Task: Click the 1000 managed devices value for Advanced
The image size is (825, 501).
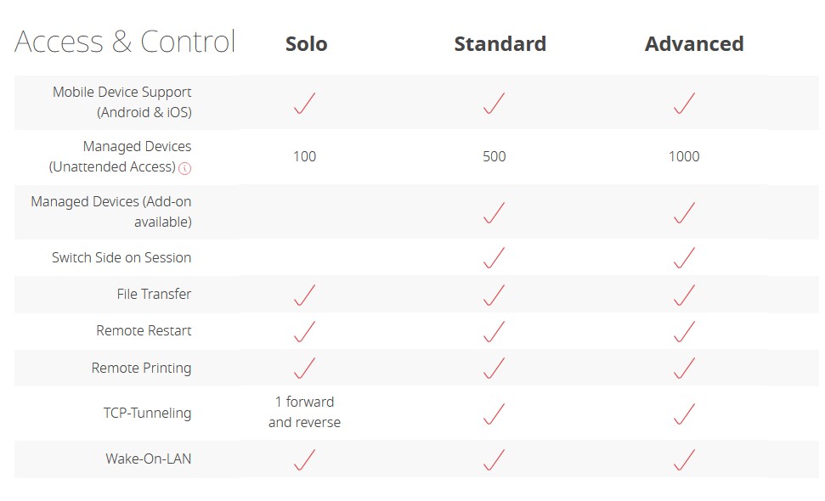Action: click(684, 156)
